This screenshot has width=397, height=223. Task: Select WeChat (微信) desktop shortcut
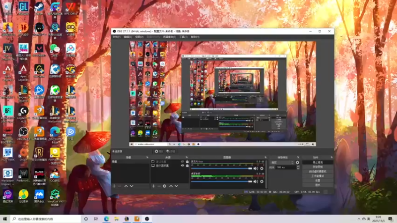(55, 50)
